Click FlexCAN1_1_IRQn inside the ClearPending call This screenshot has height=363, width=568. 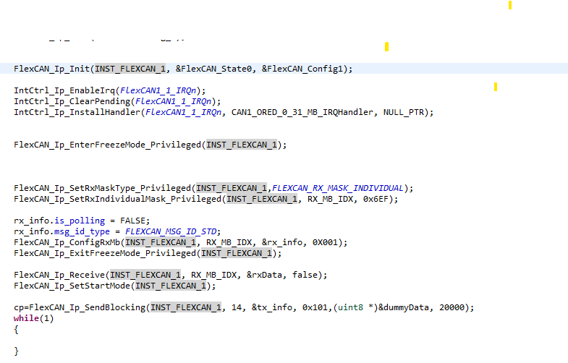pos(174,101)
